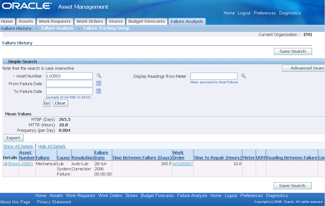Image resolution: width=325 pixels, height=206 pixels.
Task: Sort by Work Order column header
Action: pyautogui.click(x=179, y=155)
